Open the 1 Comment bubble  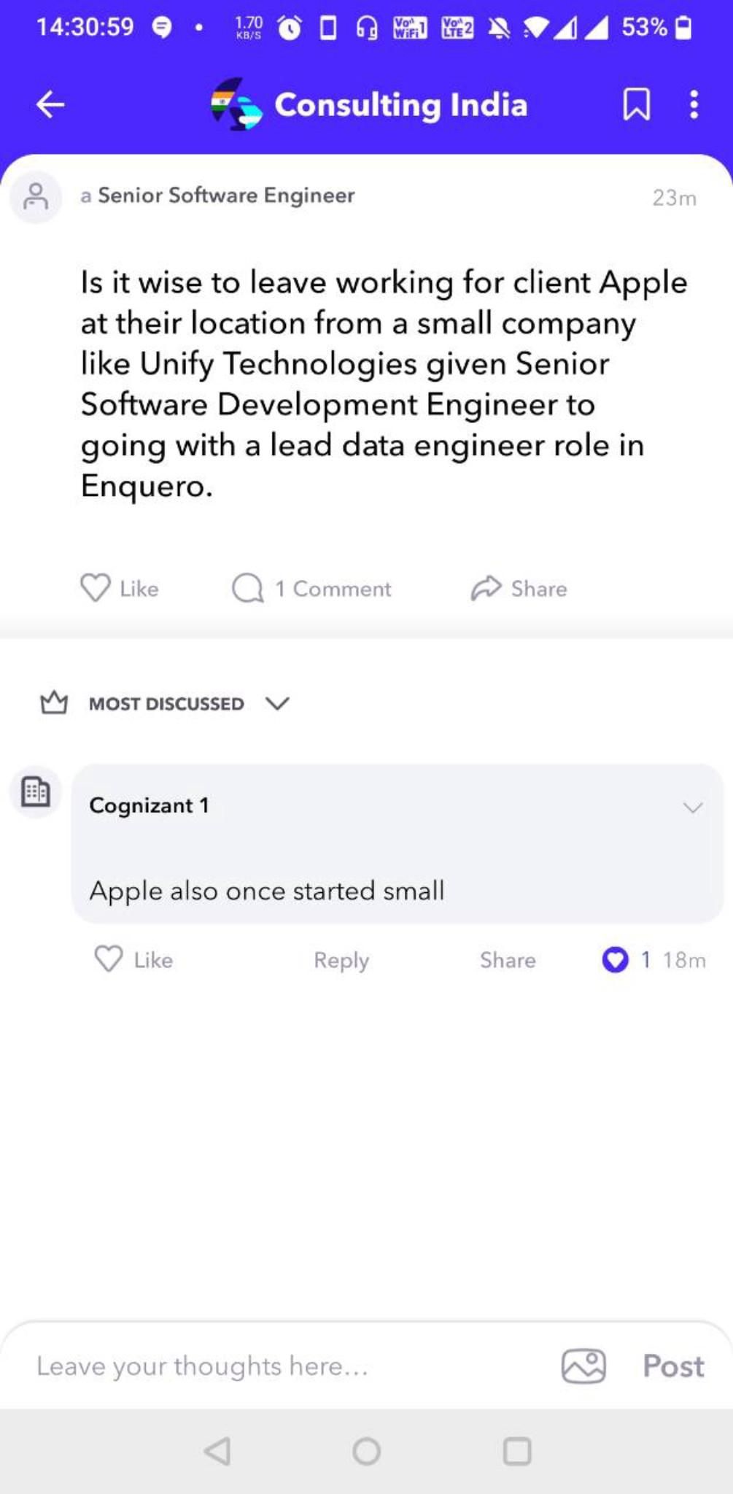311,588
